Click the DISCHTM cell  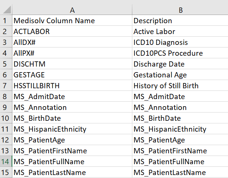click(x=72, y=64)
